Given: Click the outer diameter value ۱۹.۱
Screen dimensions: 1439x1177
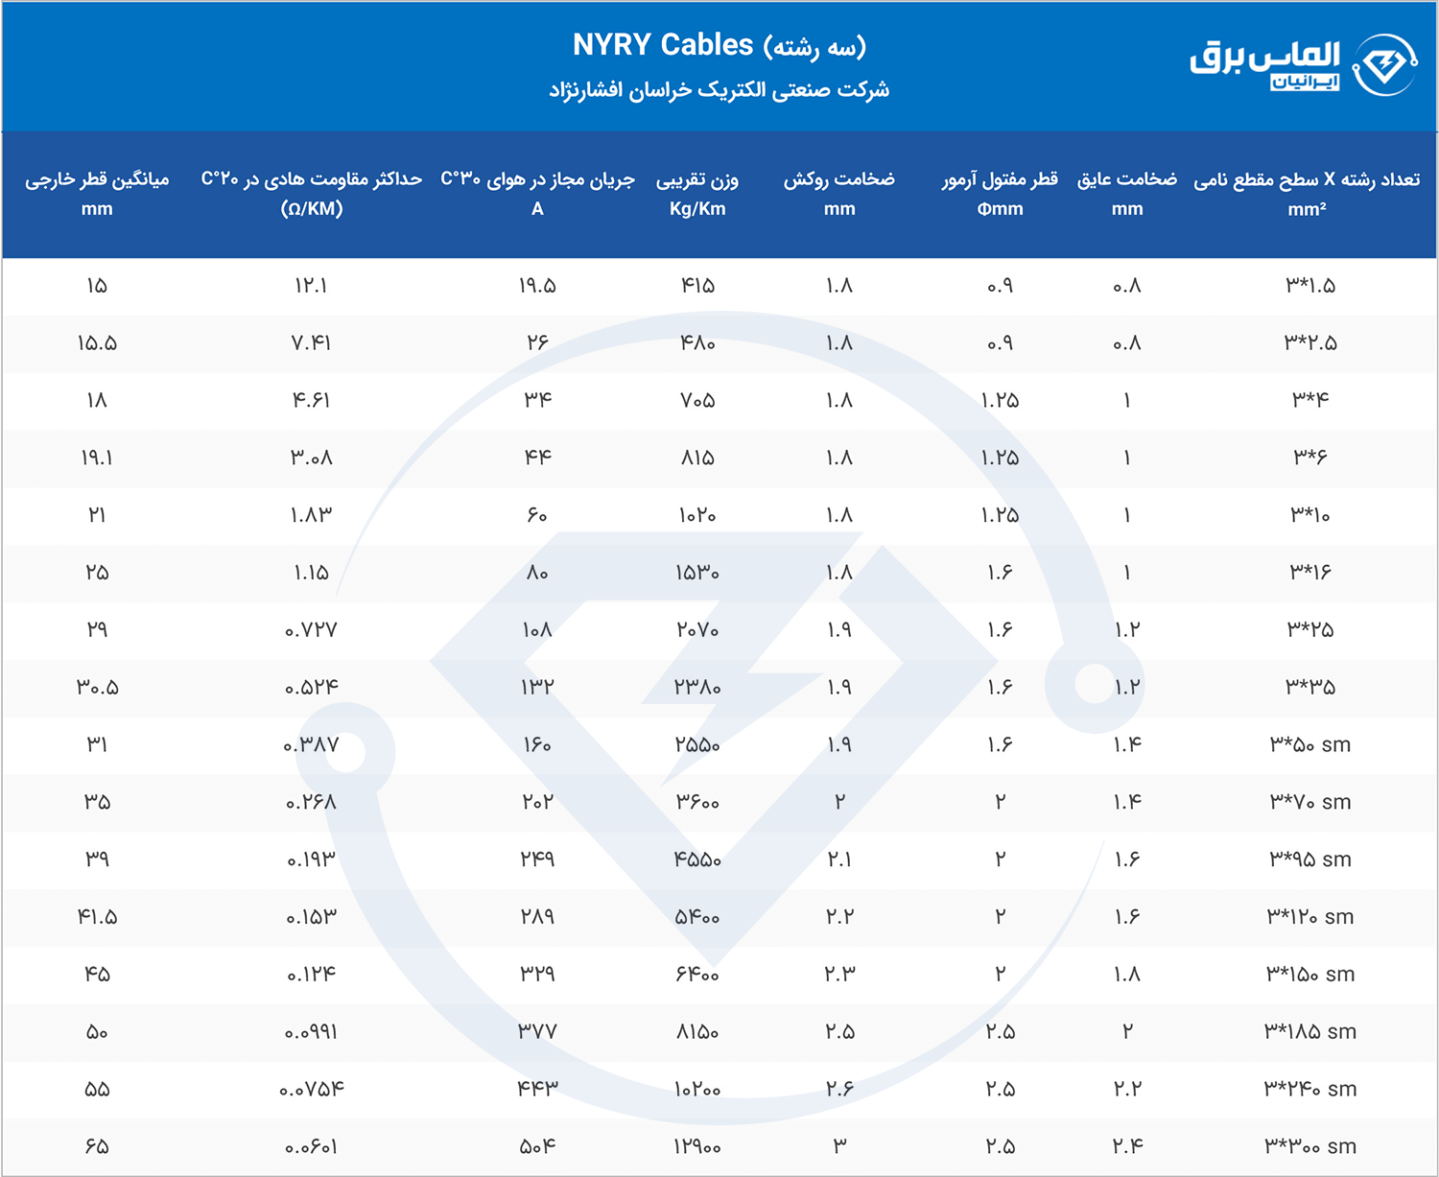Looking at the screenshot, I should click(97, 458).
